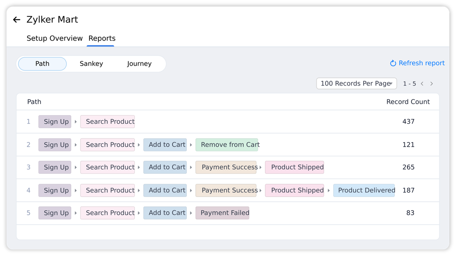Switch to the Sankey view
Image resolution: width=456 pixels, height=256 pixels.
(91, 64)
